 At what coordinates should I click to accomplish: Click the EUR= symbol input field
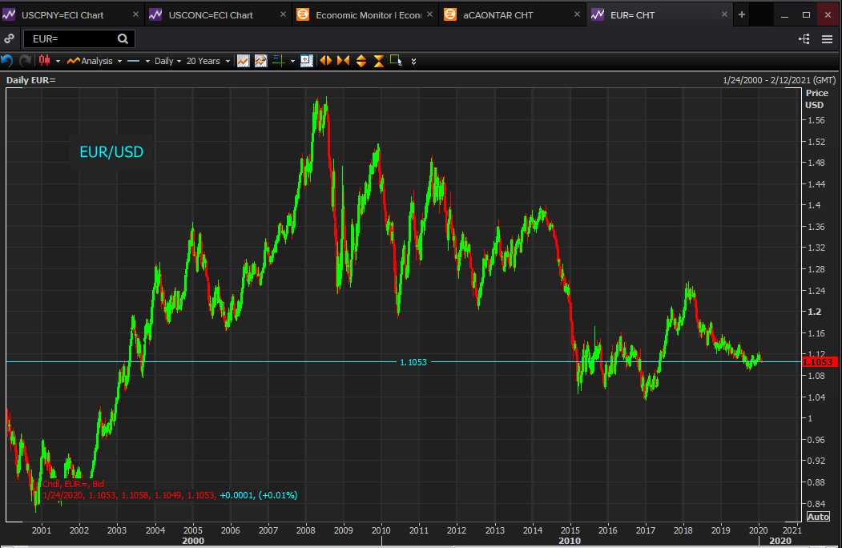(x=79, y=38)
